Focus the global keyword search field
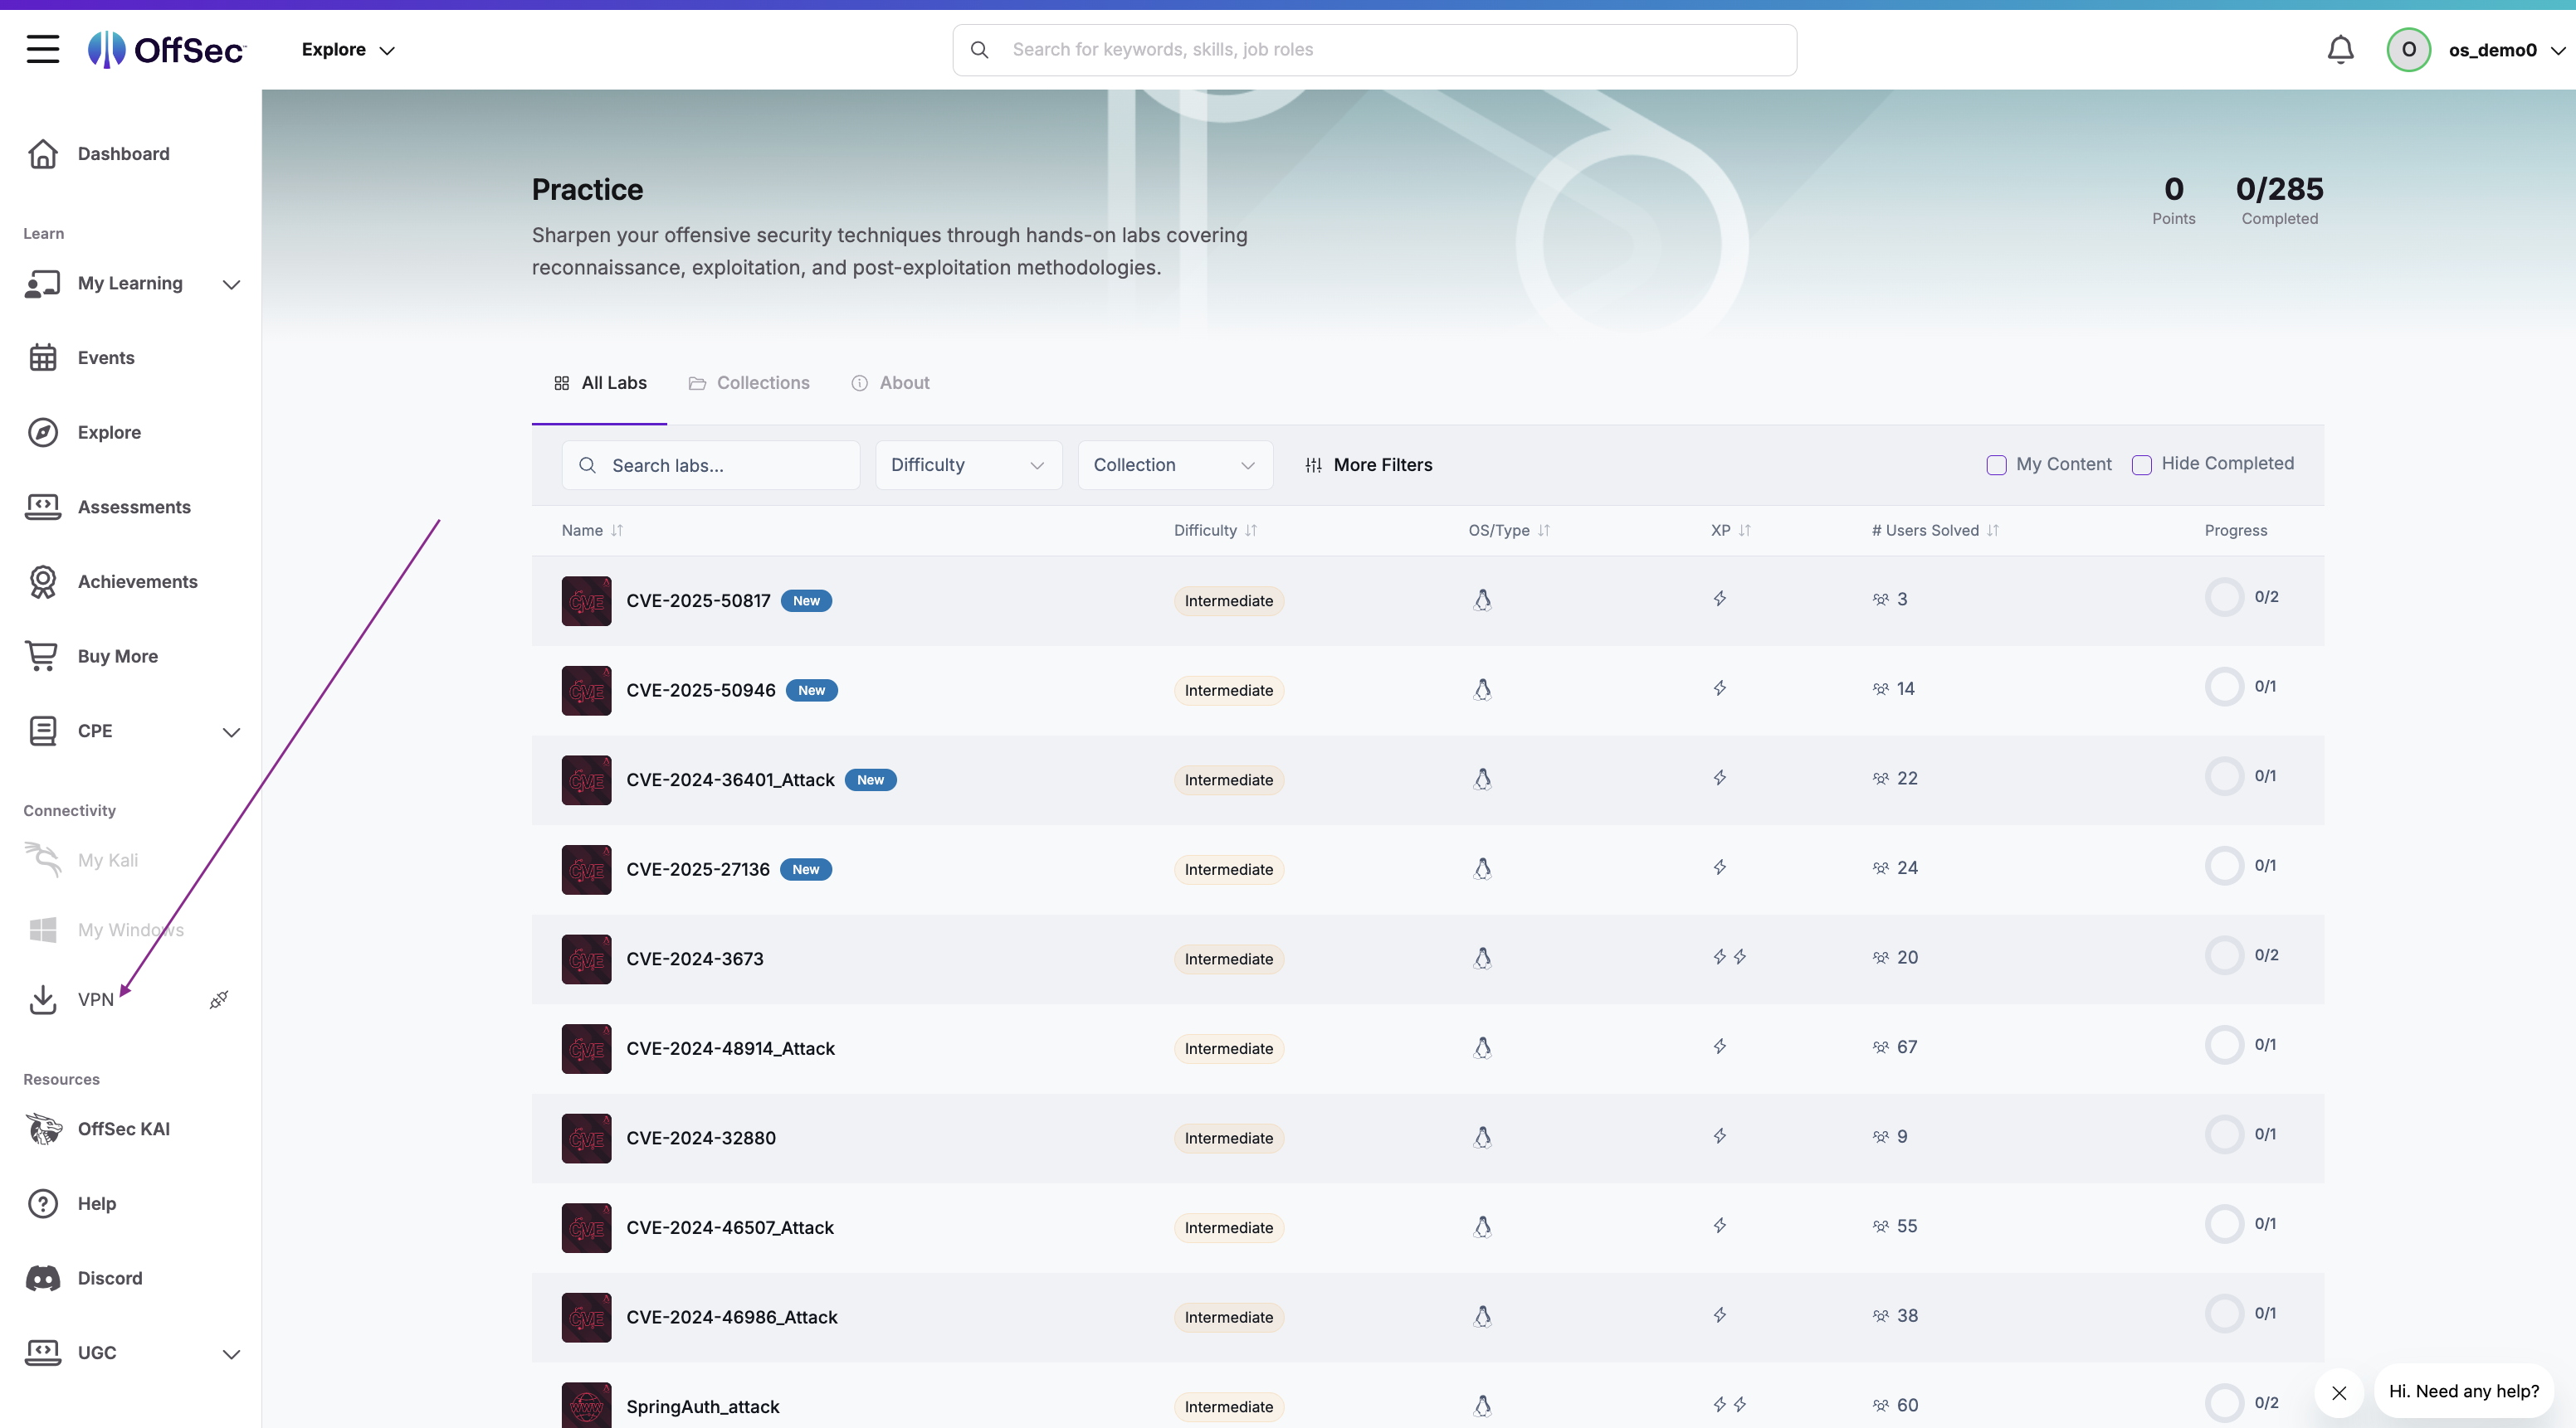The width and height of the screenshot is (2576, 1428). [1374, 50]
